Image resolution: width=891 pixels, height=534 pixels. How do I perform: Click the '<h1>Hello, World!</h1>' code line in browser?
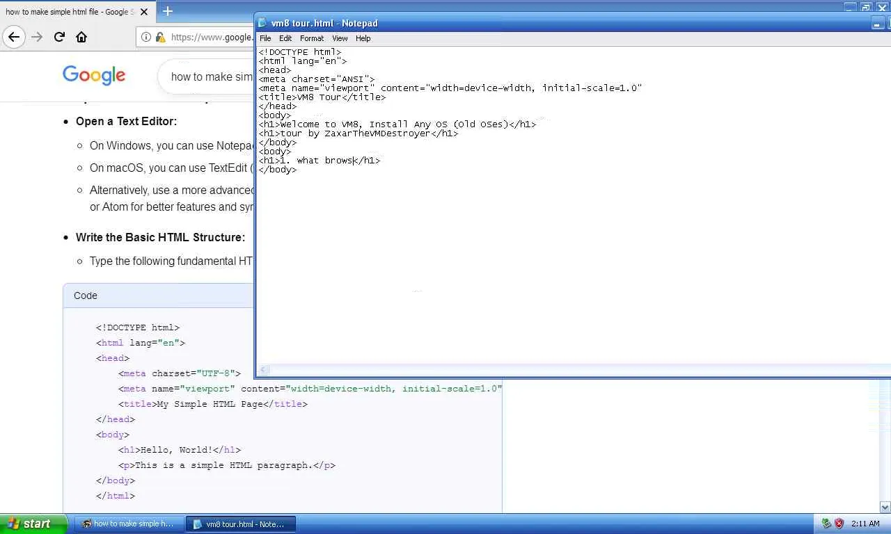180,450
